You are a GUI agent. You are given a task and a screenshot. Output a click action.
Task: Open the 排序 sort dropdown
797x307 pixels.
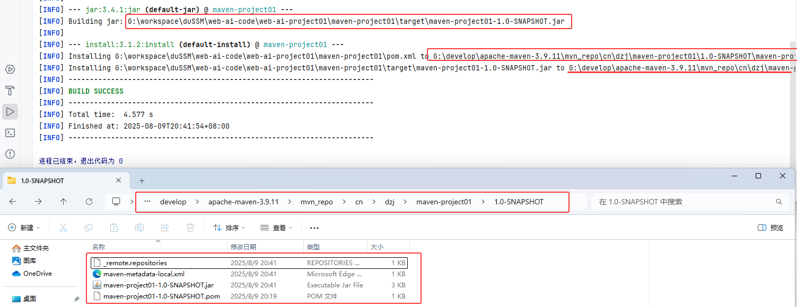click(229, 228)
